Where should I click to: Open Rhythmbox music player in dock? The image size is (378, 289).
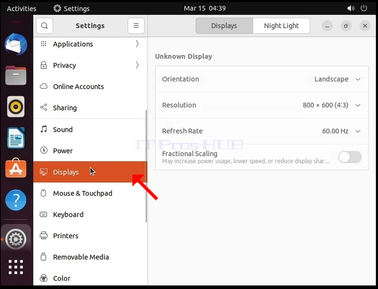coord(16,107)
